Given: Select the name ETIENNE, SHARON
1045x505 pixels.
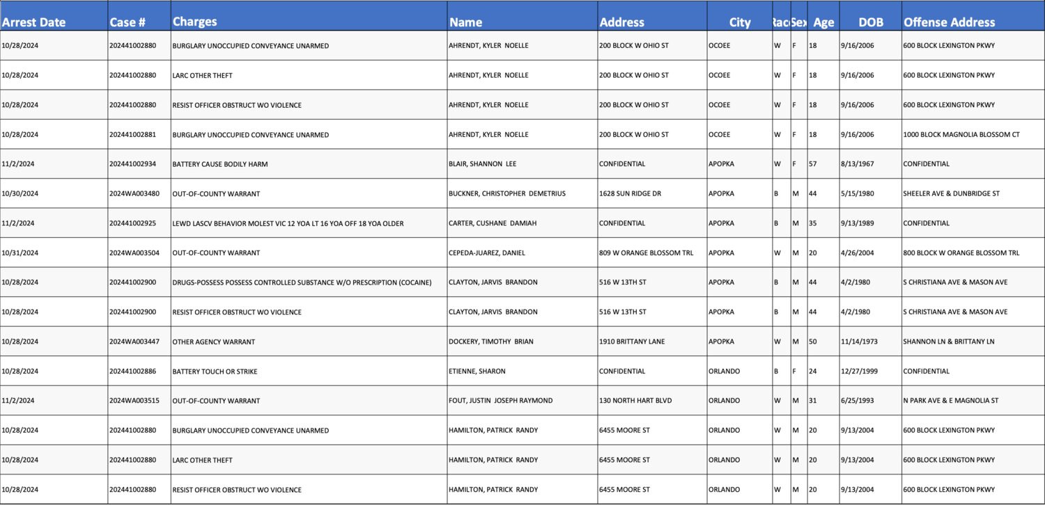Looking at the screenshot, I should pyautogui.click(x=522, y=371).
